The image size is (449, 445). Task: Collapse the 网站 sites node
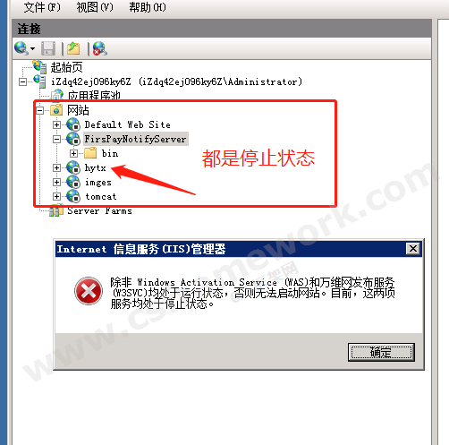[x=39, y=110]
